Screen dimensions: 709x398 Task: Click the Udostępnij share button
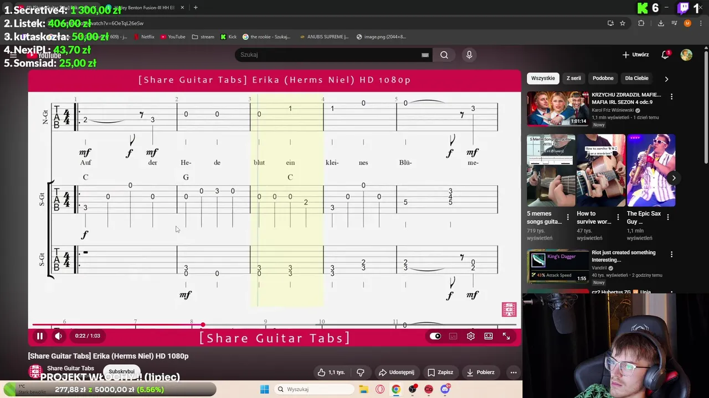[x=396, y=372]
